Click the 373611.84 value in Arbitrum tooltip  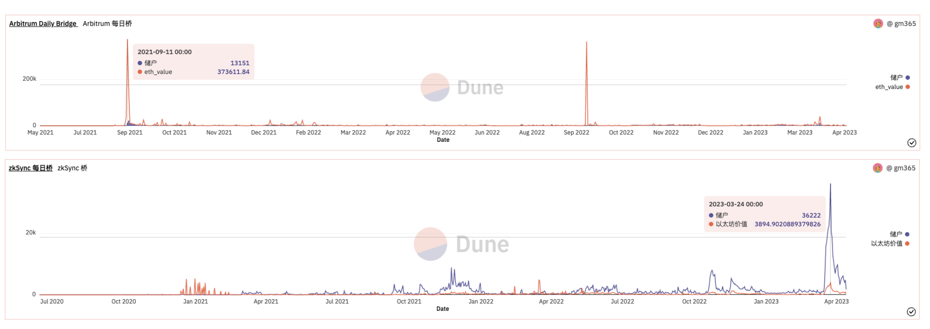point(233,72)
